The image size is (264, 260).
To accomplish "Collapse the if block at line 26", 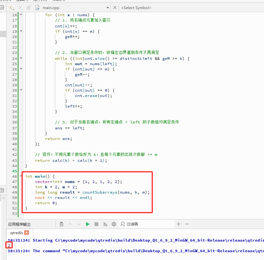I will click(x=21, y=69).
